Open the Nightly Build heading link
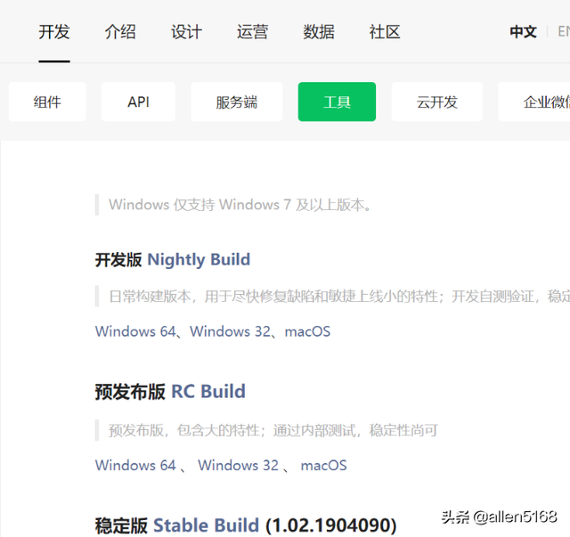 pos(199,260)
